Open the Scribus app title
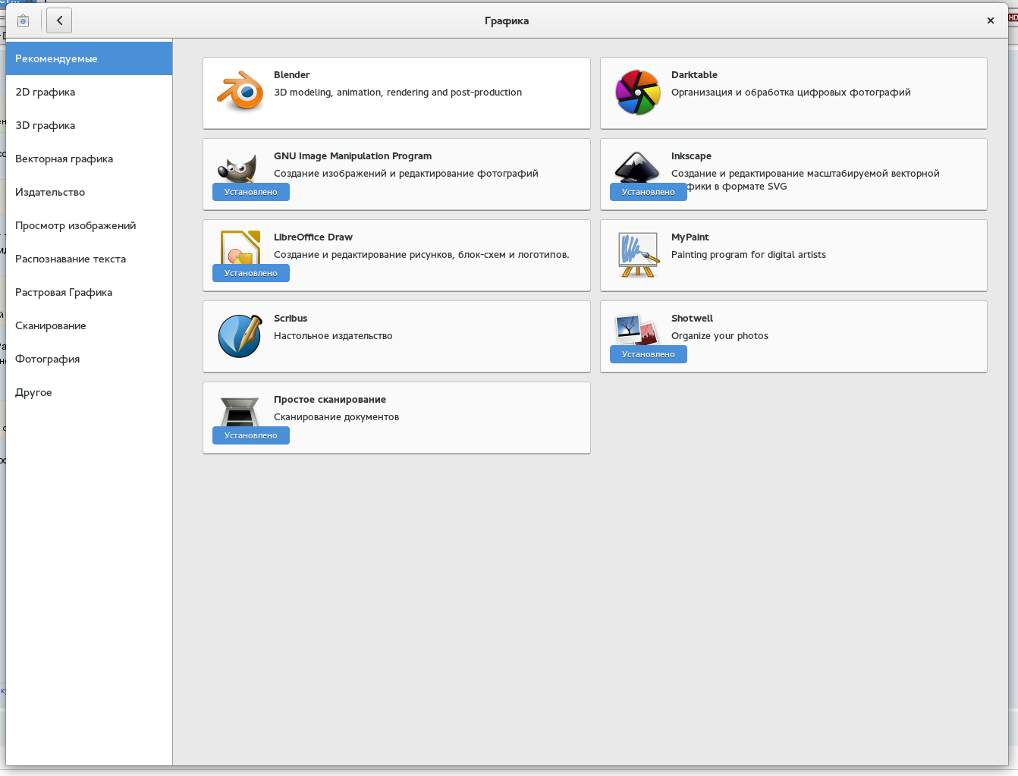This screenshot has width=1018, height=776. click(x=291, y=319)
